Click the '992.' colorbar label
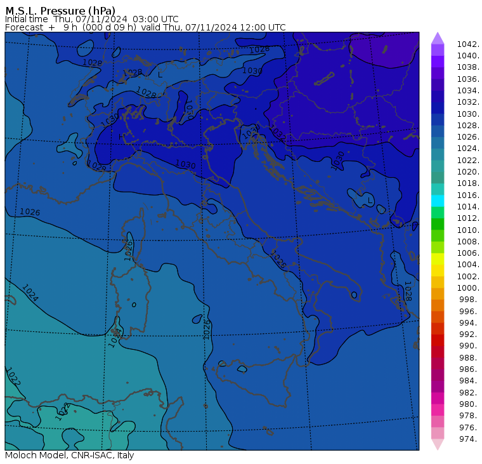Viewport: 482px width, 464px height. (x=469, y=334)
